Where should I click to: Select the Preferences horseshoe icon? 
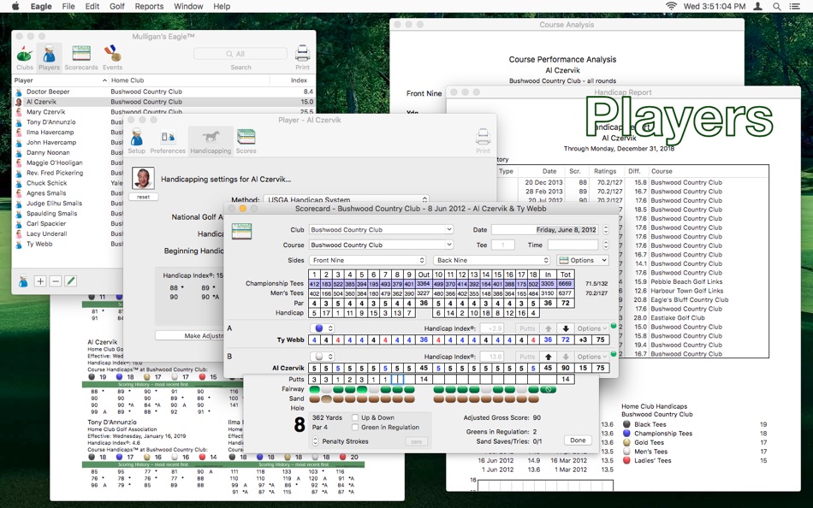(x=168, y=139)
